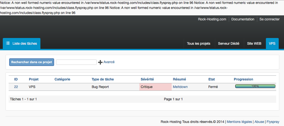
Task: Sort tasks by ID column header
Action: (16, 79)
